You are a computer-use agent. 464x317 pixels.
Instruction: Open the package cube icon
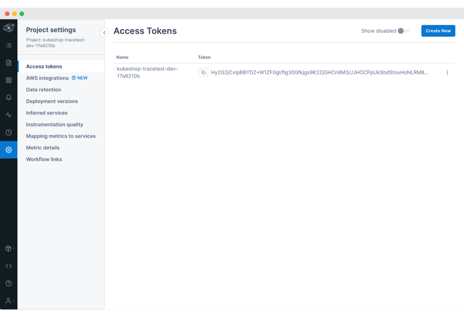tap(8, 248)
